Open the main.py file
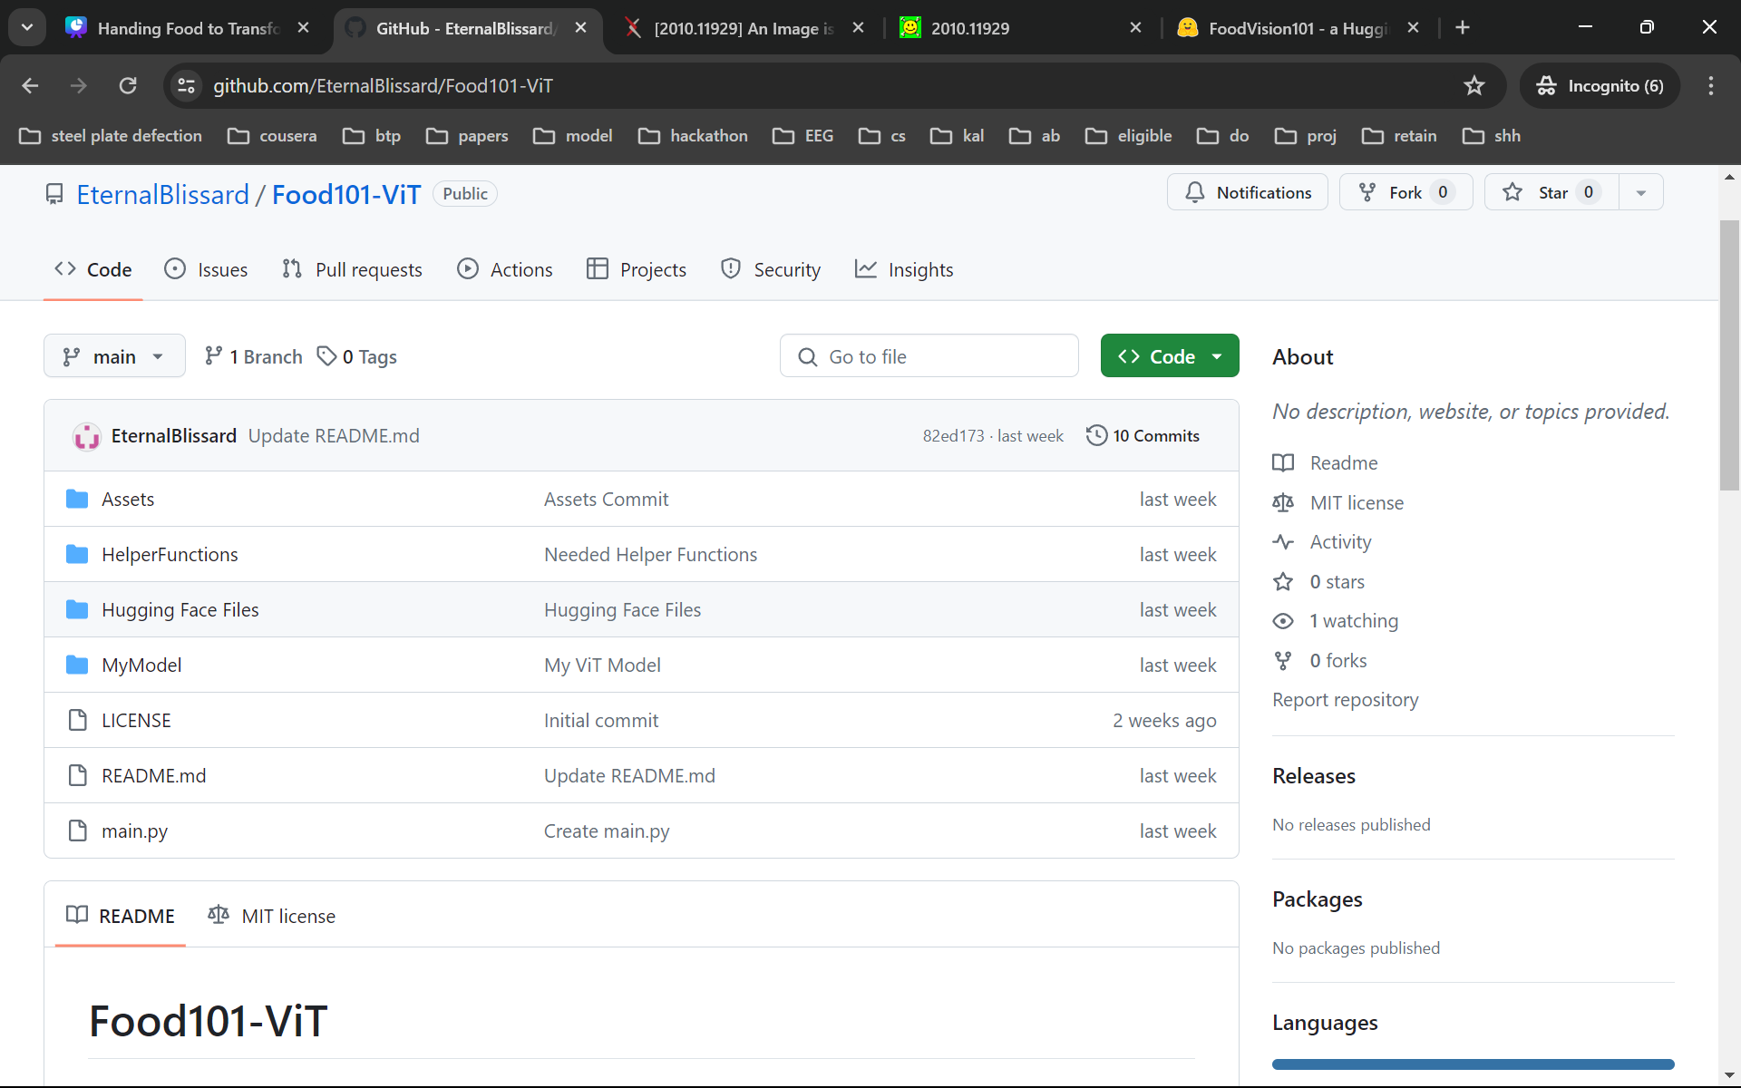The image size is (1741, 1088). 134,831
